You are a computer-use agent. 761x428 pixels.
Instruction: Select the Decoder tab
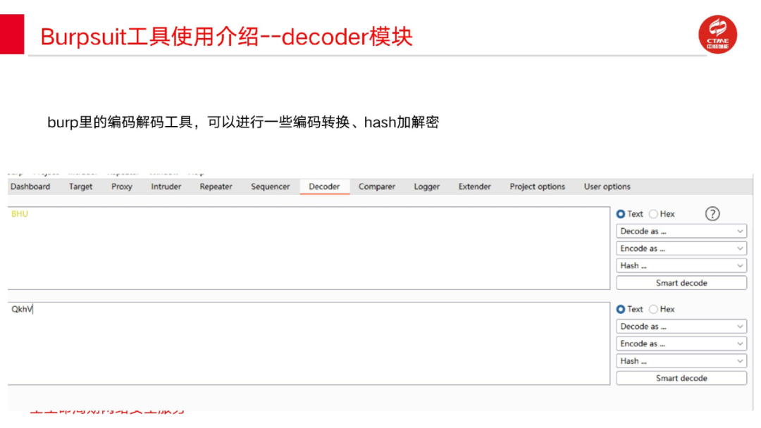click(324, 187)
